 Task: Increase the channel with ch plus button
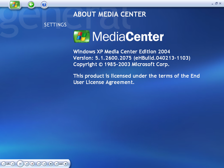[x=13, y=164]
